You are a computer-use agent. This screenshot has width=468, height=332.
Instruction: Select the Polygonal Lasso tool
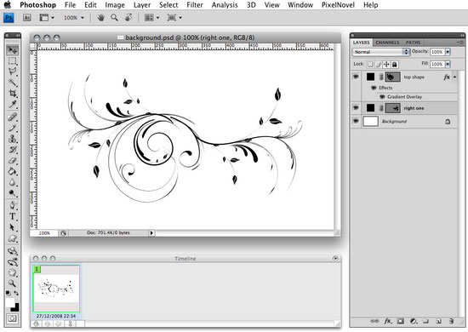point(12,72)
